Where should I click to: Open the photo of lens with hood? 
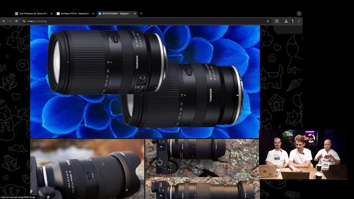[87, 169]
